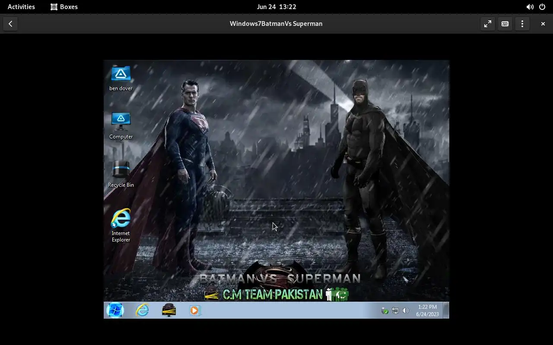Image resolution: width=553 pixels, height=345 pixels.
Task: Open the Windows clock showing 1:22 PM
Action: 427,310
